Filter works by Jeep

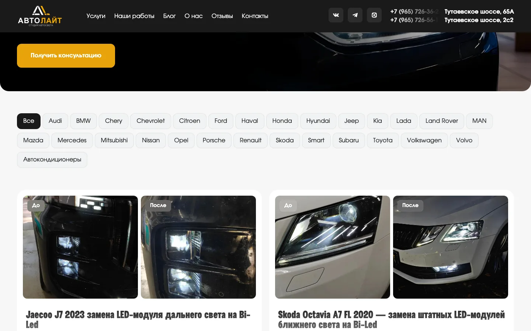click(x=351, y=121)
